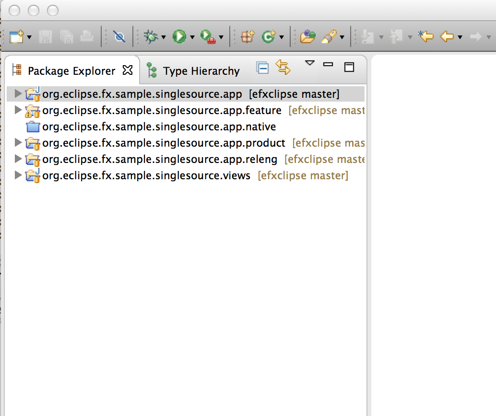Collapse all projects in Package Explorer

click(262, 68)
